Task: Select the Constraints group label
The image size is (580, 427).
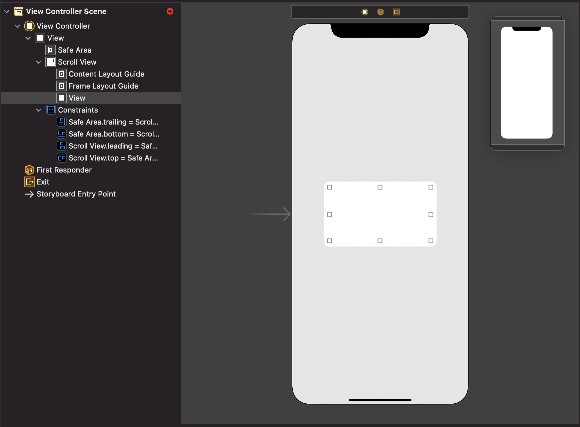Action: (x=78, y=110)
